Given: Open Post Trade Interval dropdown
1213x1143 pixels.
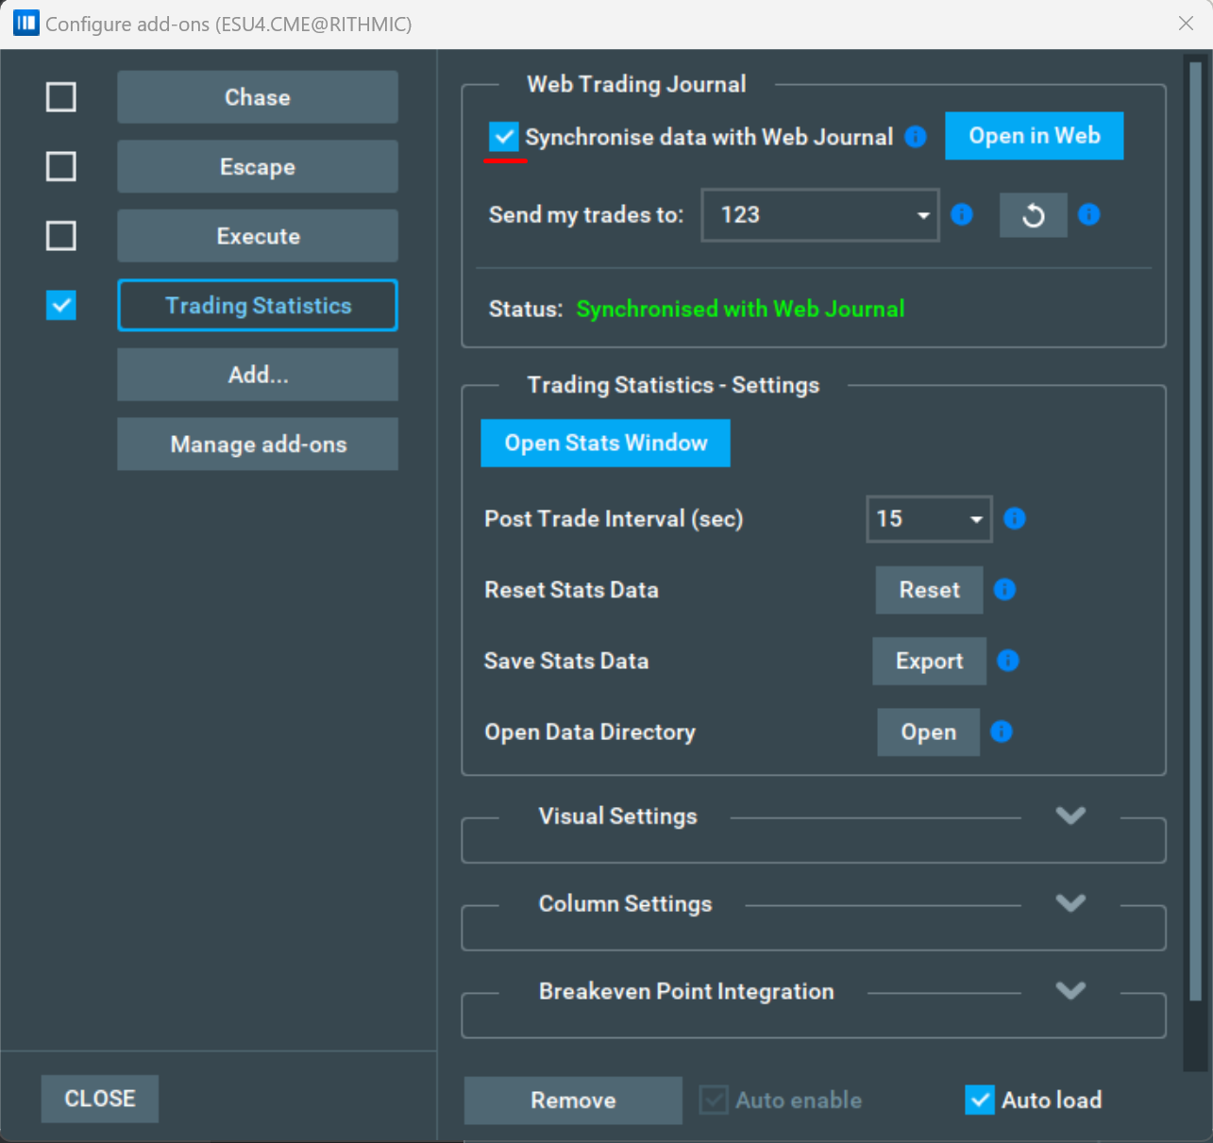Looking at the screenshot, I should coord(929,519).
